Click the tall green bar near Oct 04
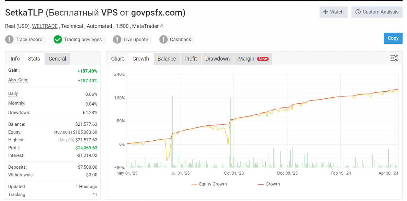407x201 pixels. [x=230, y=133]
